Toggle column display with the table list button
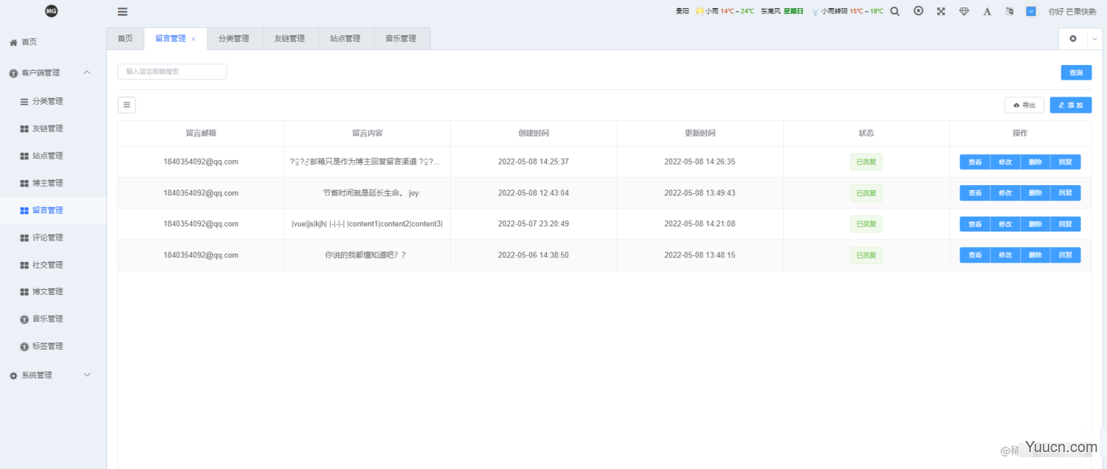 (127, 105)
